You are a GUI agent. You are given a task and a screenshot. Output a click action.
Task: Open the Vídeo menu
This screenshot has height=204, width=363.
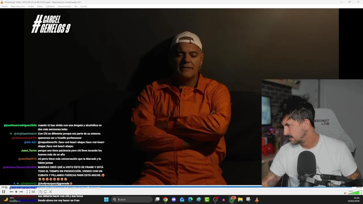pos(40,6)
